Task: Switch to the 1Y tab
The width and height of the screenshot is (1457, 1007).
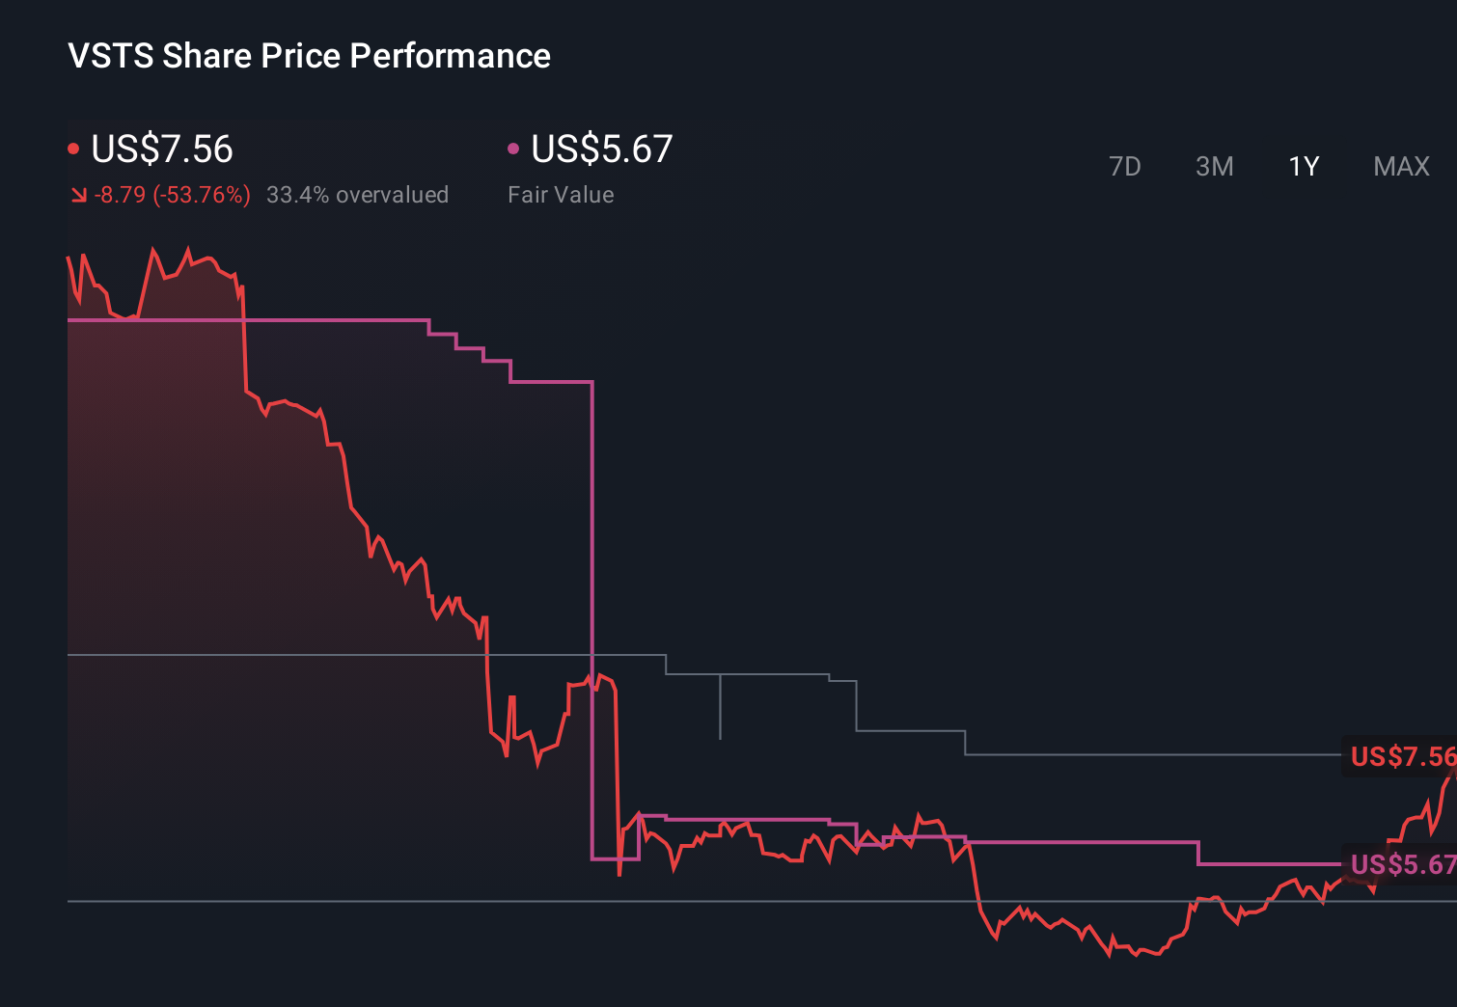Action: pyautogui.click(x=1303, y=166)
